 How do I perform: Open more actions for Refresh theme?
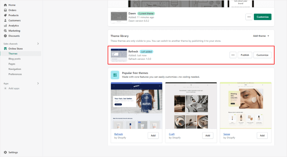[233, 55]
